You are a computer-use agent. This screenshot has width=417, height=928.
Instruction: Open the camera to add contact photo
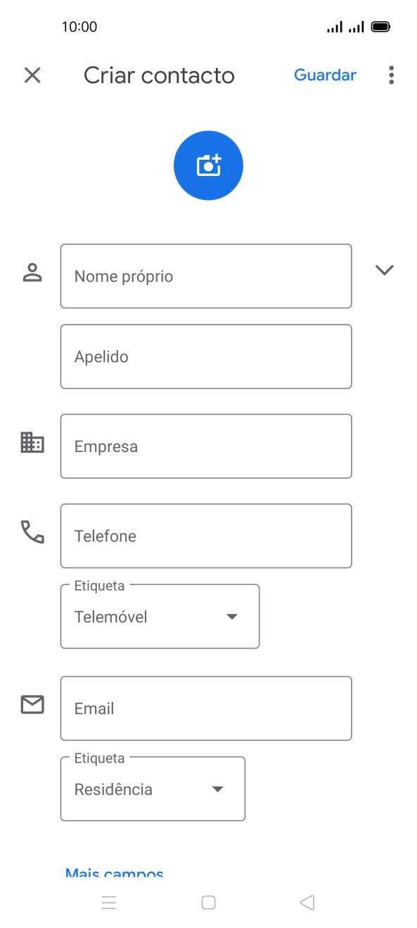[x=208, y=165]
